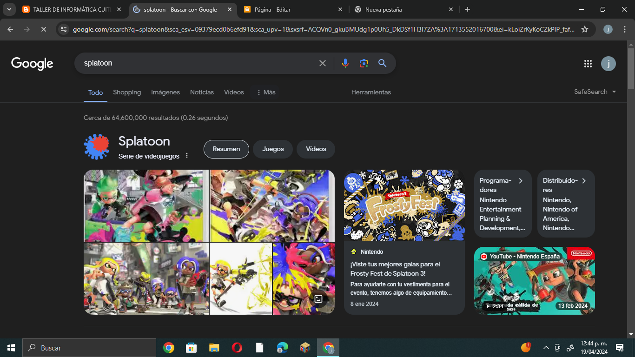Image resolution: width=635 pixels, height=357 pixels.
Task: Go back to previous page
Action: [x=11, y=29]
